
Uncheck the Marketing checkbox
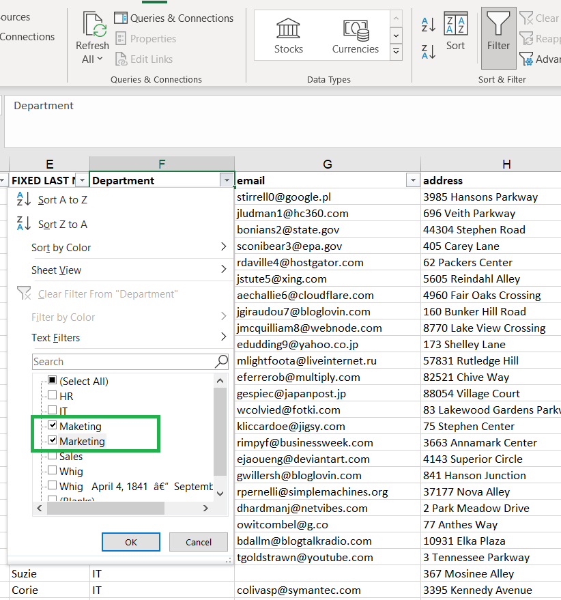click(x=52, y=440)
